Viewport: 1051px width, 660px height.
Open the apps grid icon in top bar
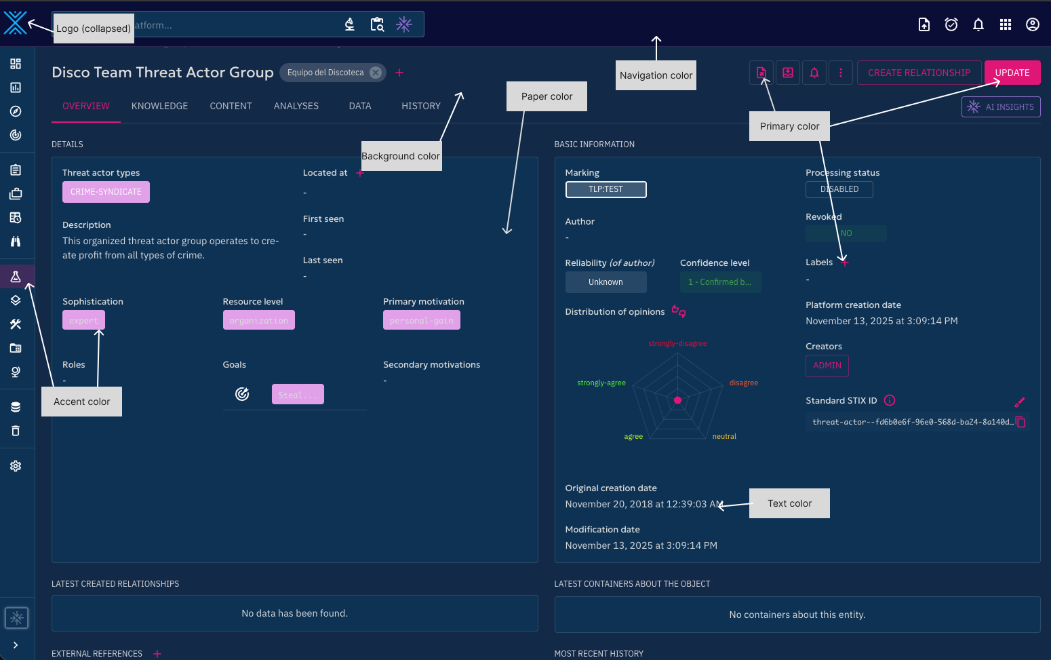coord(1006,25)
